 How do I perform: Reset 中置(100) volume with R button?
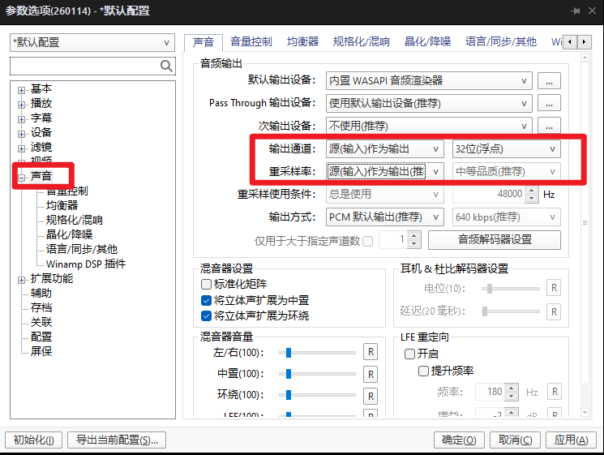pos(371,374)
